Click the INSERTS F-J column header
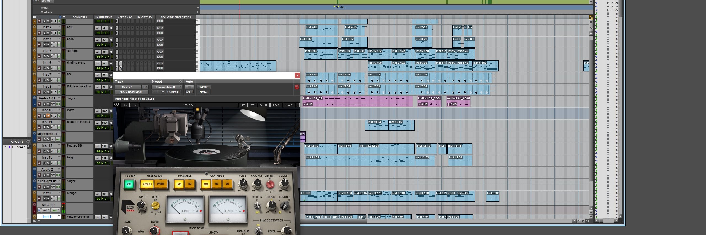Screen dimensions: 706x235 tap(145, 17)
